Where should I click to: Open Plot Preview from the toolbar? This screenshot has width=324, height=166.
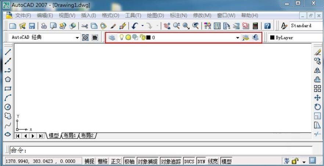click(53, 26)
